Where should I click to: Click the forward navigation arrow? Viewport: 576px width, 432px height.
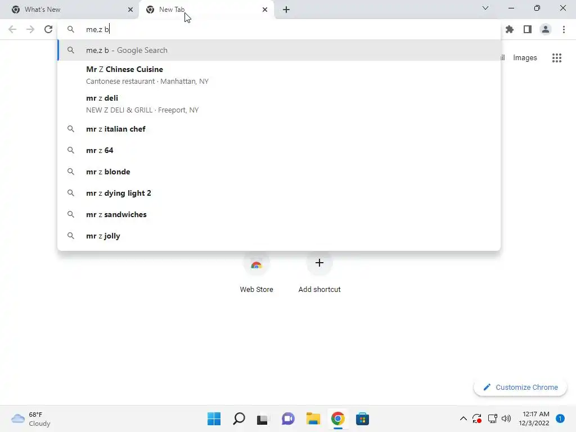(x=30, y=29)
